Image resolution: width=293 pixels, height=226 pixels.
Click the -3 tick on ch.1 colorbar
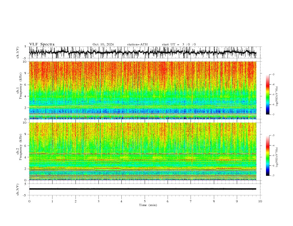point(273,74)
